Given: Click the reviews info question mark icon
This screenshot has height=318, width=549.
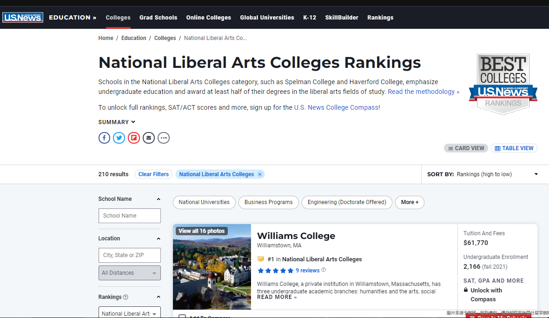Looking at the screenshot, I should click(324, 270).
